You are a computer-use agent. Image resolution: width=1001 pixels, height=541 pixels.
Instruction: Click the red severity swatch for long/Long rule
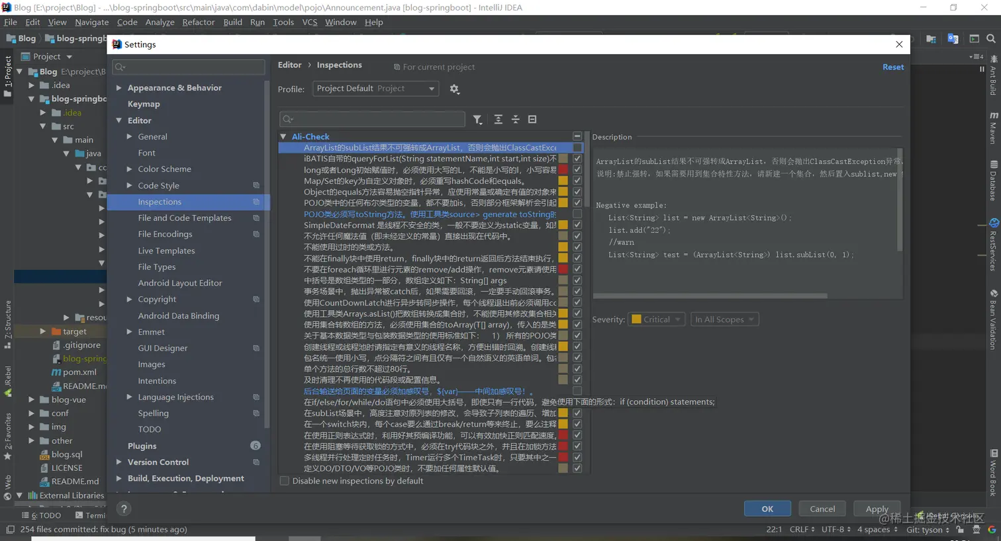pos(563,170)
